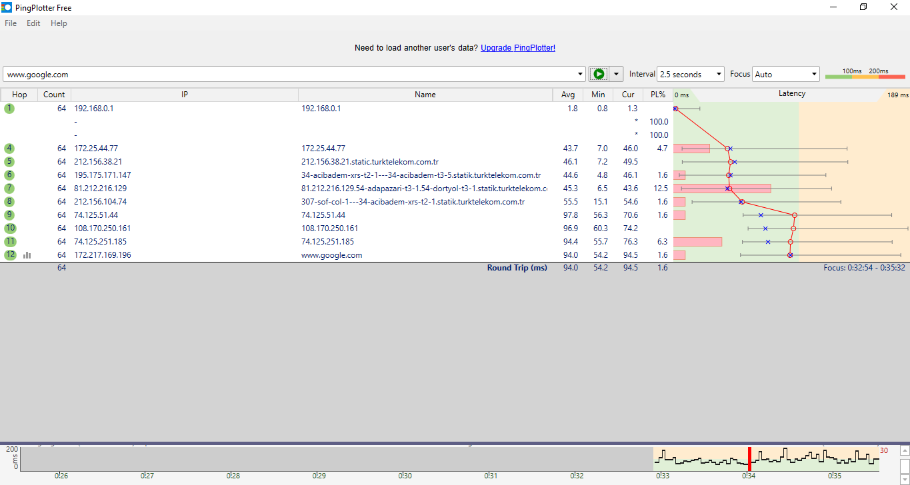The image size is (910, 485).
Task: Click the 12.5 packet loss value for hop 7
Action: [661, 188]
